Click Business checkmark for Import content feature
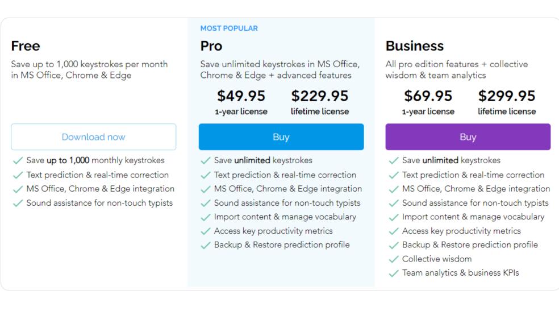Screen dimensions: 559x315 coord(393,217)
